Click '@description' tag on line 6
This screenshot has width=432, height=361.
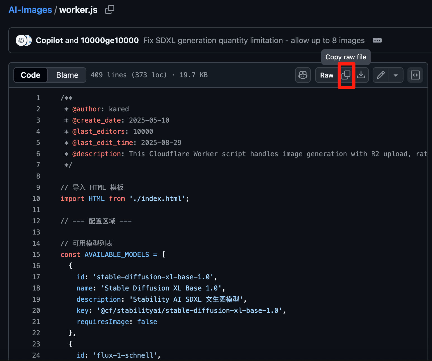point(96,154)
